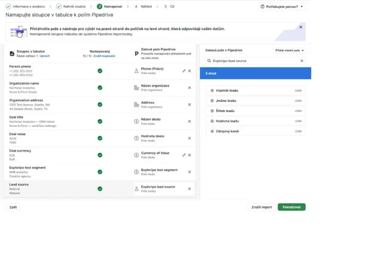Remove mapping for Phone (Práce) field
This screenshot has height=268, width=389.
(190, 71)
